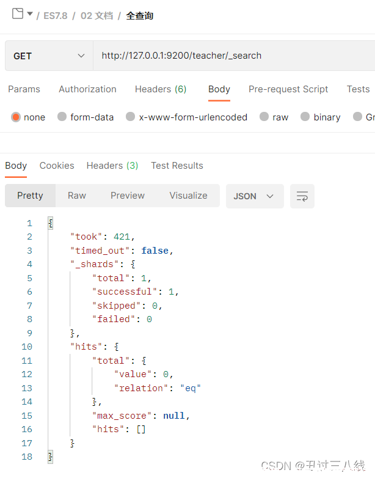Open the response Cookies tab
Image resolution: width=375 pixels, height=478 pixels.
tap(57, 166)
